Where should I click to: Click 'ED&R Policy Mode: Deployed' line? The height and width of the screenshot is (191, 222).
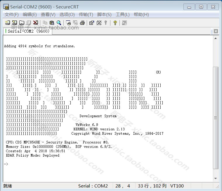[x=32, y=155]
